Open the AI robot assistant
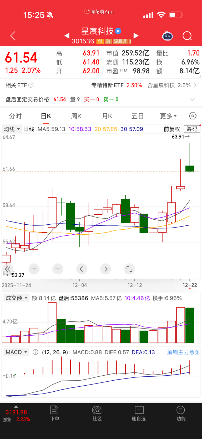Screen dimensions: 202x439 167,36
